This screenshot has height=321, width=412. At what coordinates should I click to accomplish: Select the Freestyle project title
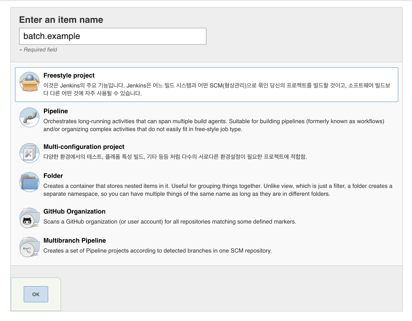click(69, 75)
